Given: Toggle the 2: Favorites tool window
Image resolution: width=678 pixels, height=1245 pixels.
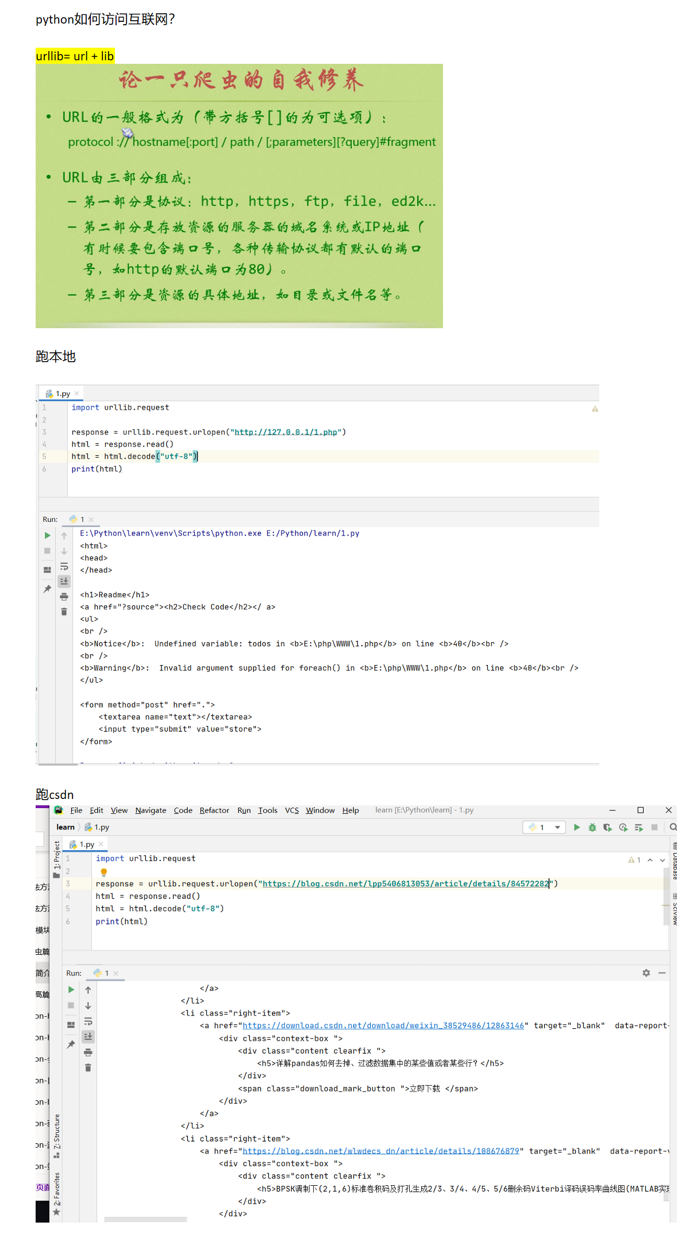Looking at the screenshot, I should (56, 1194).
